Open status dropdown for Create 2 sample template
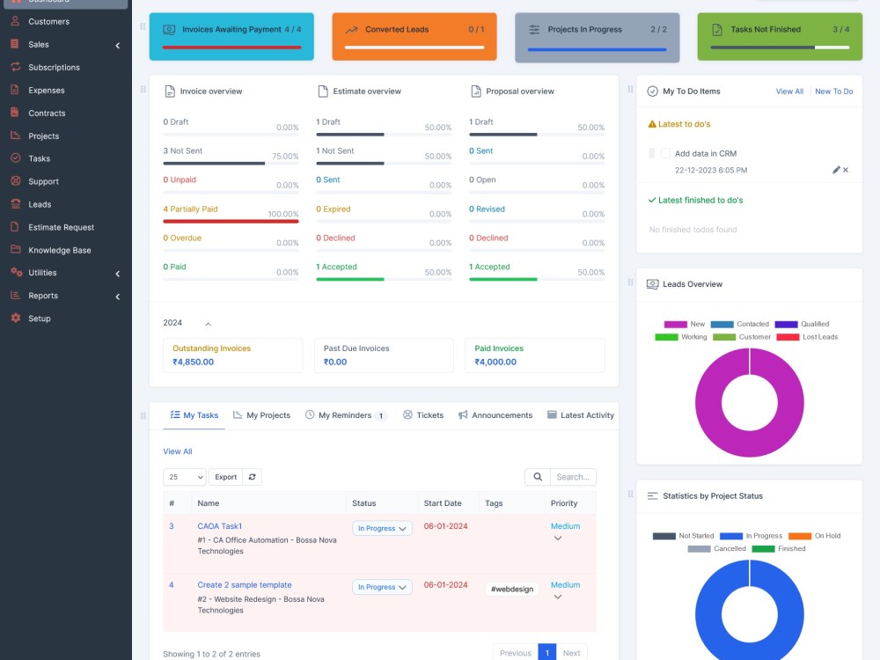The image size is (880, 660). [x=382, y=587]
